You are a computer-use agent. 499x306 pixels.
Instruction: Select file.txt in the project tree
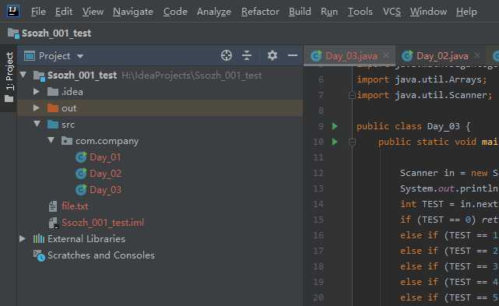click(x=75, y=206)
